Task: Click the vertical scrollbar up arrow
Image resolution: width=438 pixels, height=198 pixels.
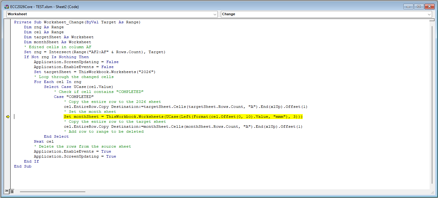Action: (433, 24)
